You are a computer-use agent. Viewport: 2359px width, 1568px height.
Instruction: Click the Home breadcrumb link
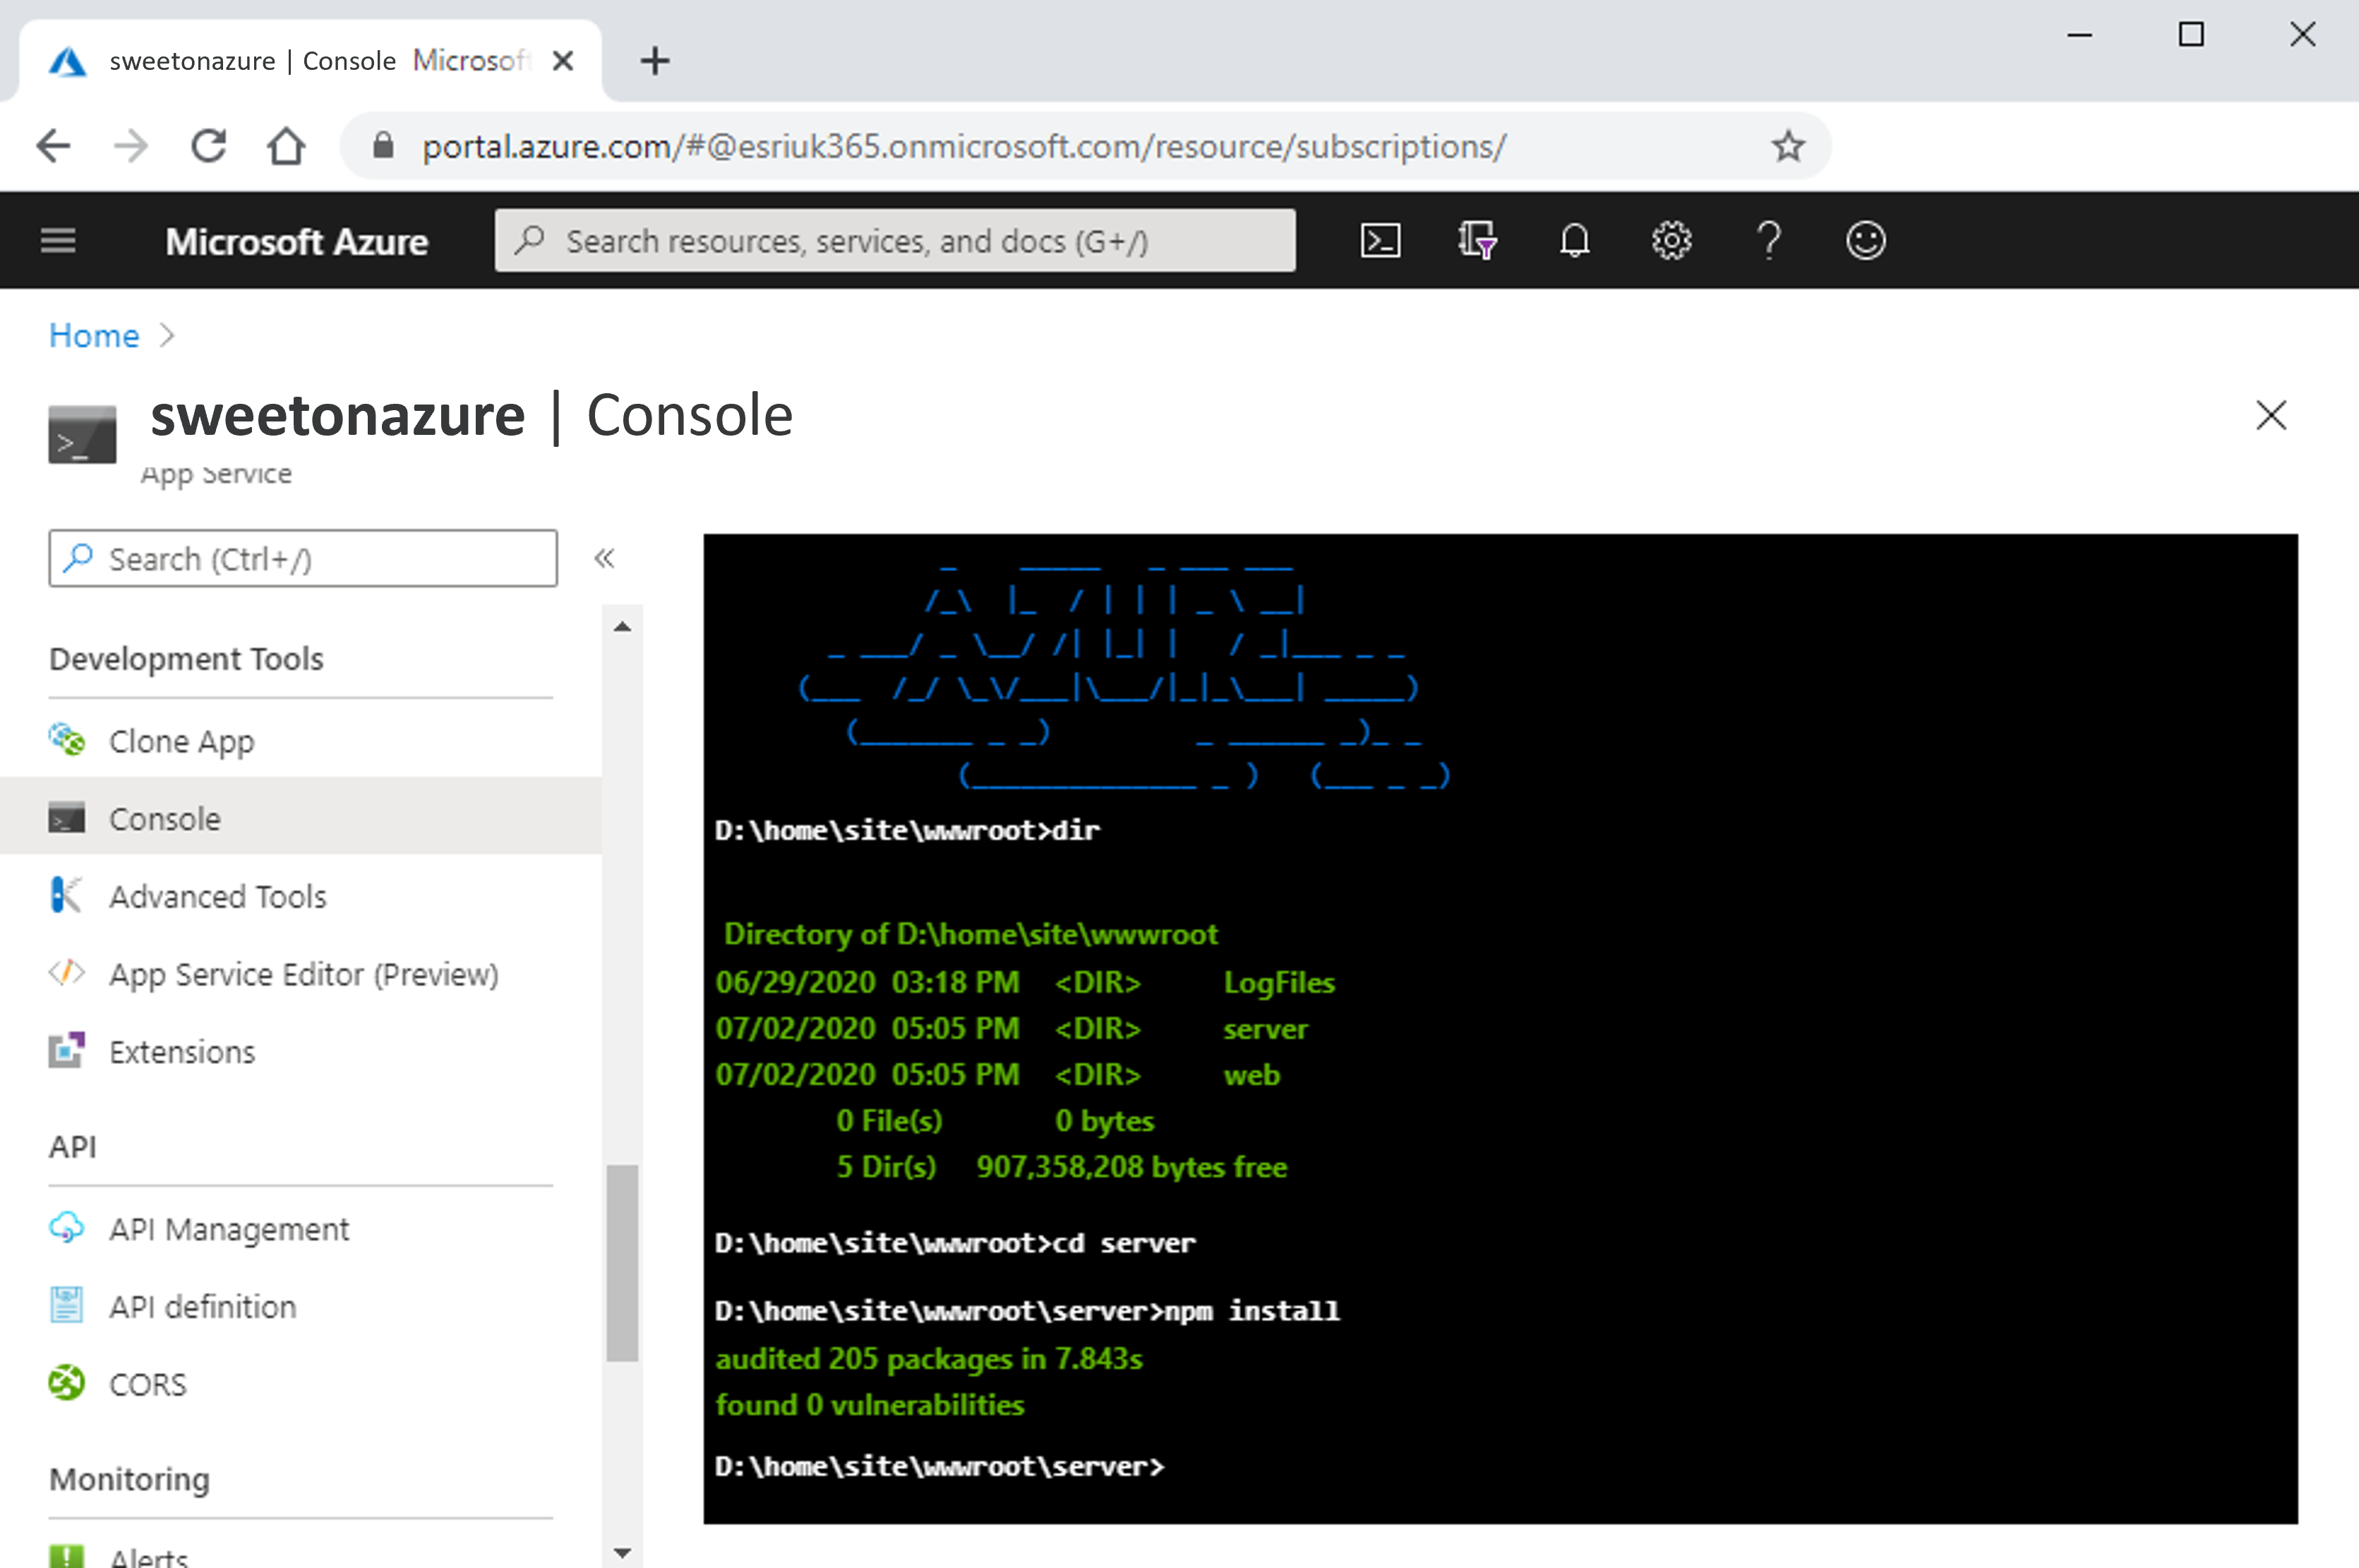[94, 336]
